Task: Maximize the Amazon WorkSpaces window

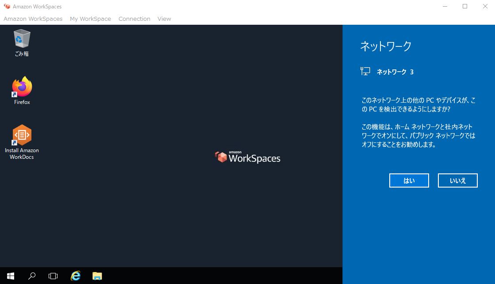Action: click(464, 6)
